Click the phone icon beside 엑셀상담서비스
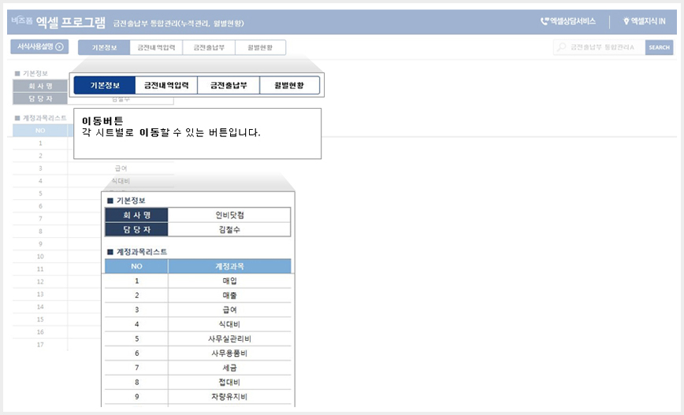Image resolution: width=684 pixels, height=415 pixels. (545, 21)
